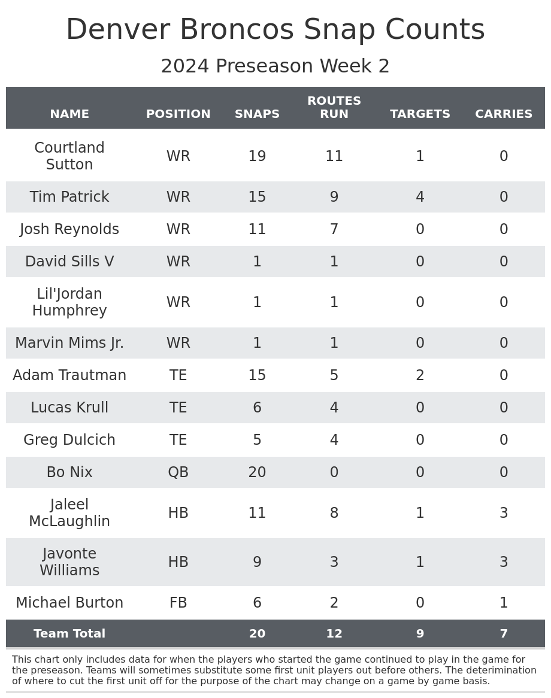Viewport: 551px width, 698px height.
Task: Click the 2024 Preseason Week 2 subtitle
Action: (x=275, y=66)
